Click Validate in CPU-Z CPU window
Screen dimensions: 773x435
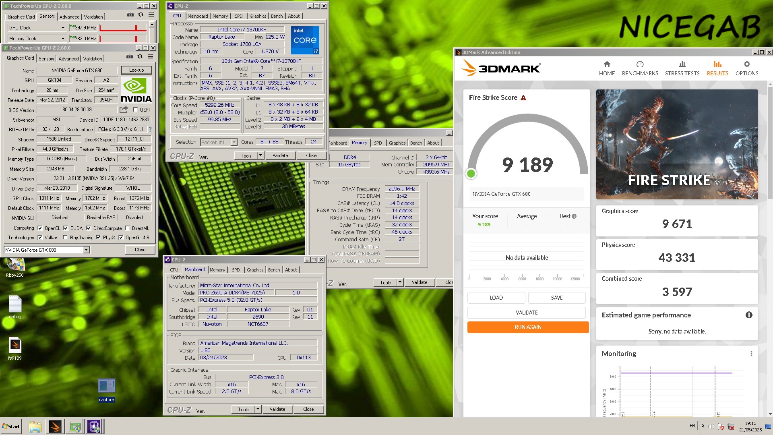click(280, 155)
